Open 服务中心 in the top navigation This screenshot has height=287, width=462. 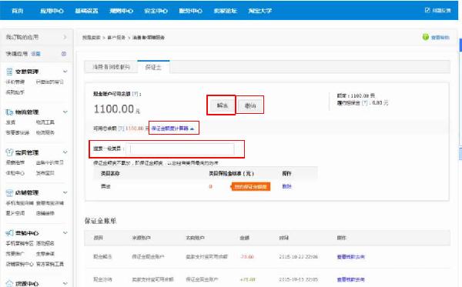pyautogui.click(x=191, y=11)
